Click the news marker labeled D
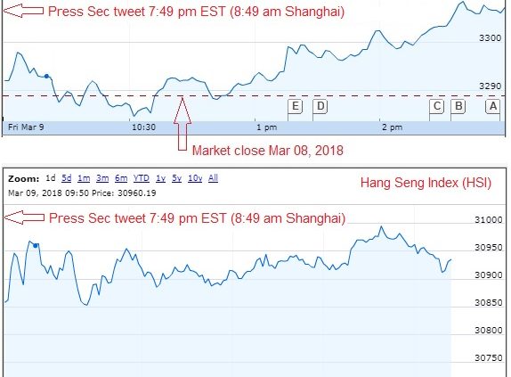The width and height of the screenshot is (511, 377). point(320,106)
